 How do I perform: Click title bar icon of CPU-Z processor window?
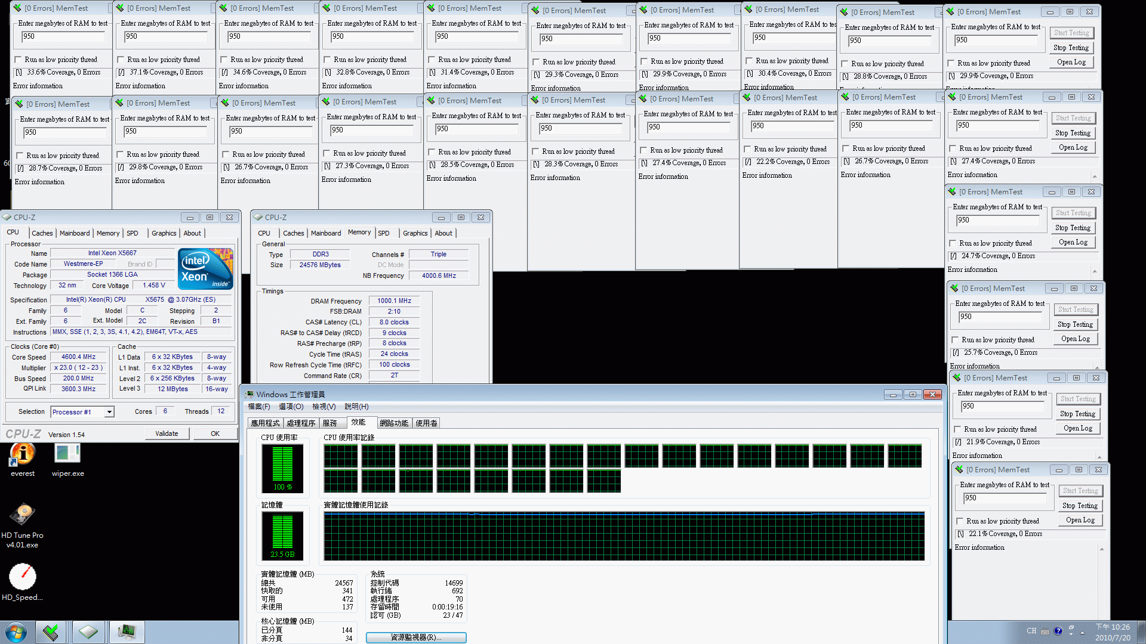[x=7, y=218]
